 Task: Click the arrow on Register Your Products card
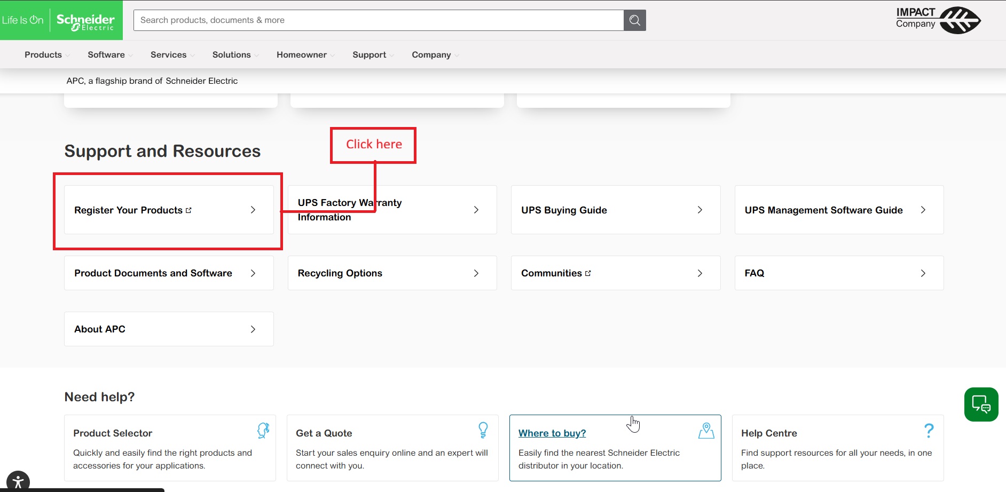(x=253, y=210)
